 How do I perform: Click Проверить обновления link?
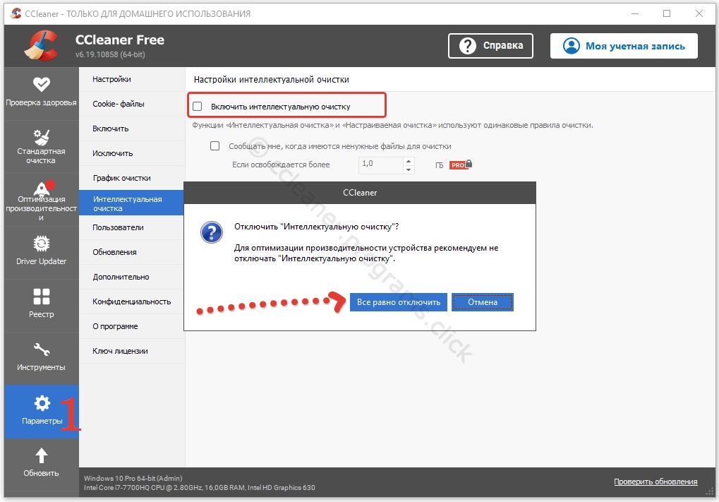click(655, 482)
